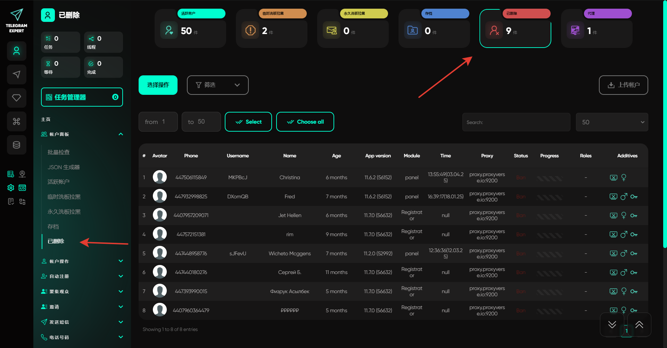Open the 50 entries-per-page dropdown
Viewport: 667px width, 348px height.
coord(611,122)
